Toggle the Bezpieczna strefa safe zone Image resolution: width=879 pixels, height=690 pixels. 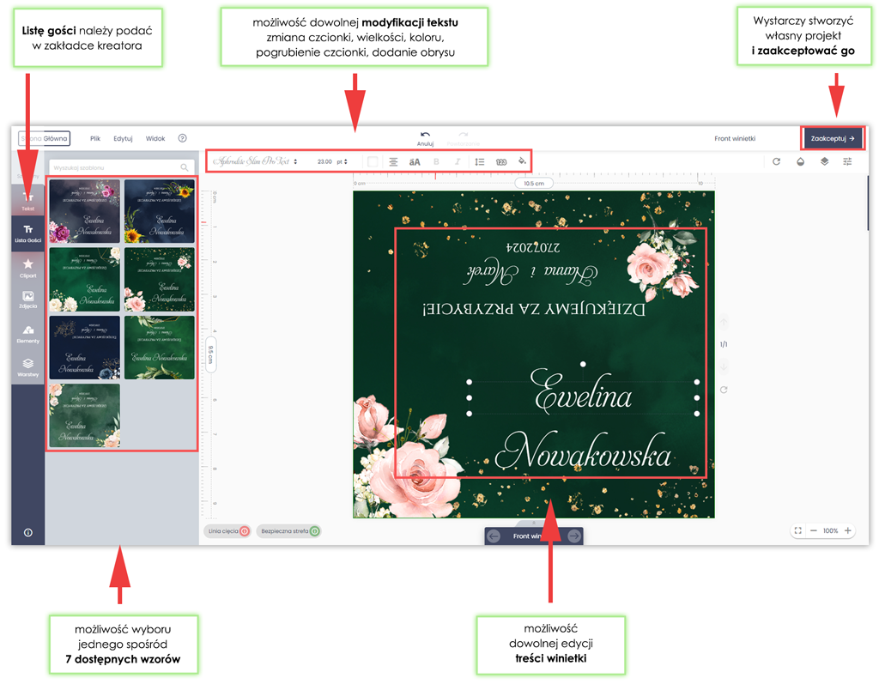point(288,531)
